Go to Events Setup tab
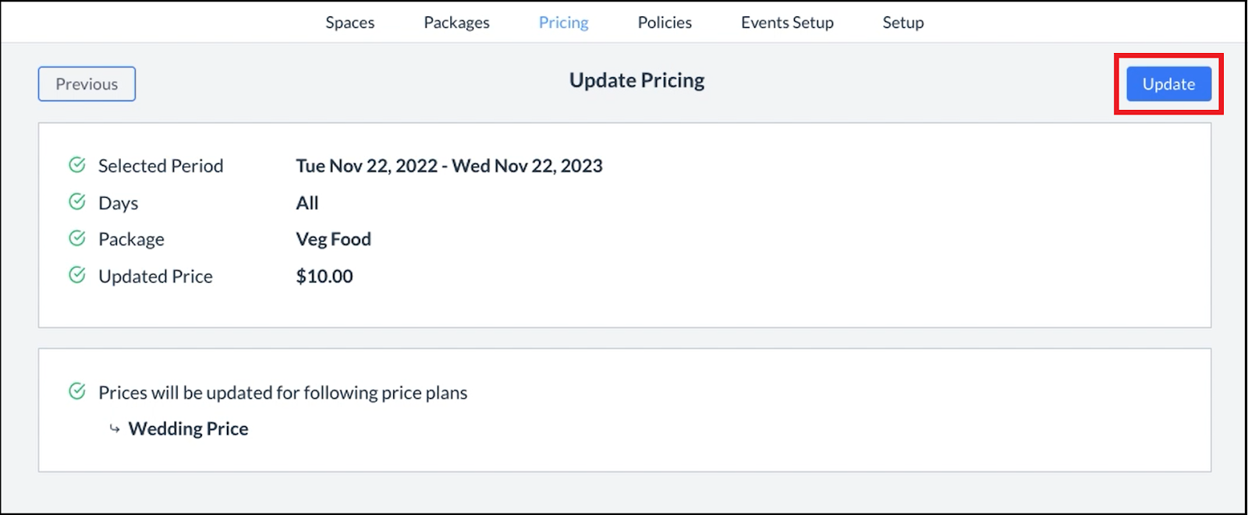Screen dimensions: 1248x515 point(787,23)
